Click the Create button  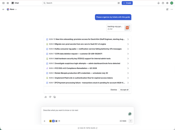[127, 3]
